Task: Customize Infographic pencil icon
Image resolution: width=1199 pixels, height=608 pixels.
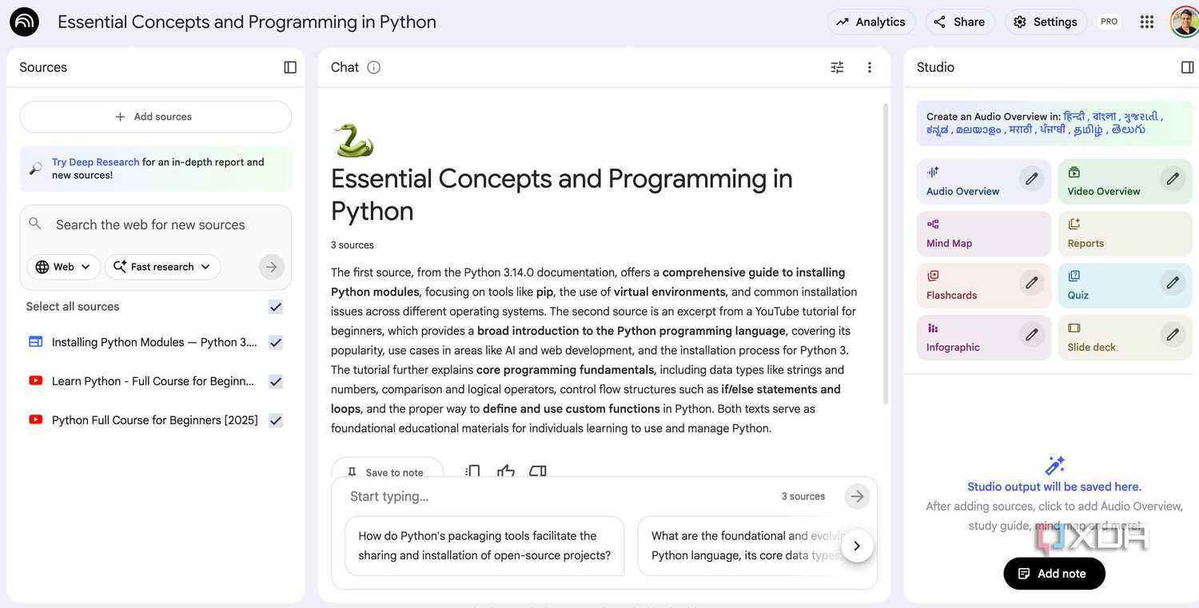Action: point(1032,335)
